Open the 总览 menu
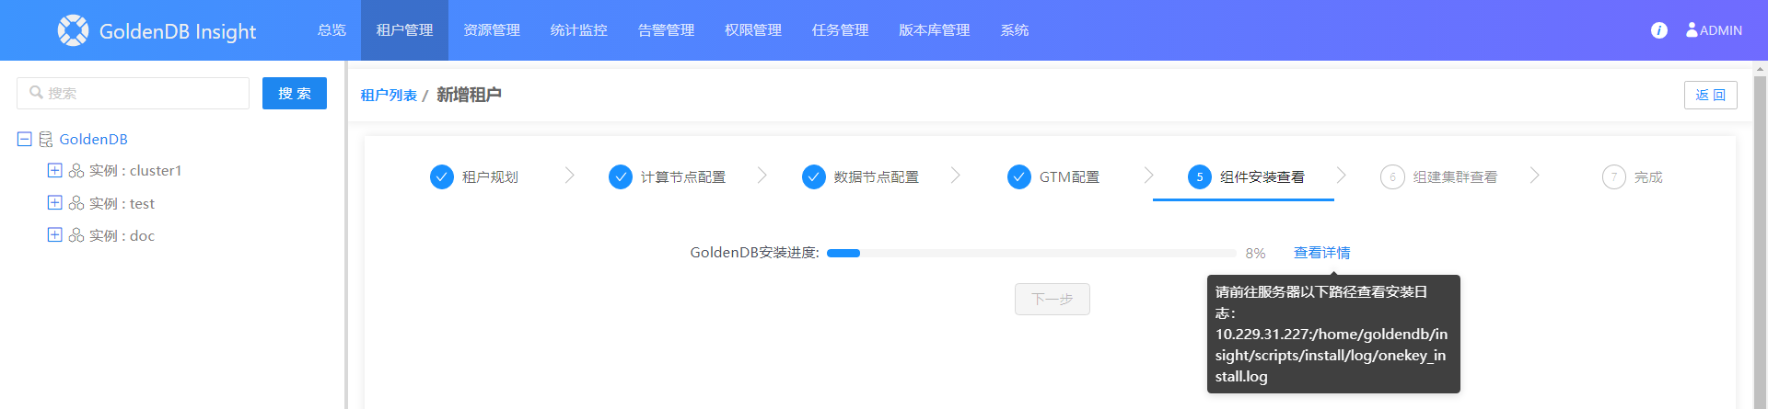This screenshot has height=409, width=1768. click(331, 30)
